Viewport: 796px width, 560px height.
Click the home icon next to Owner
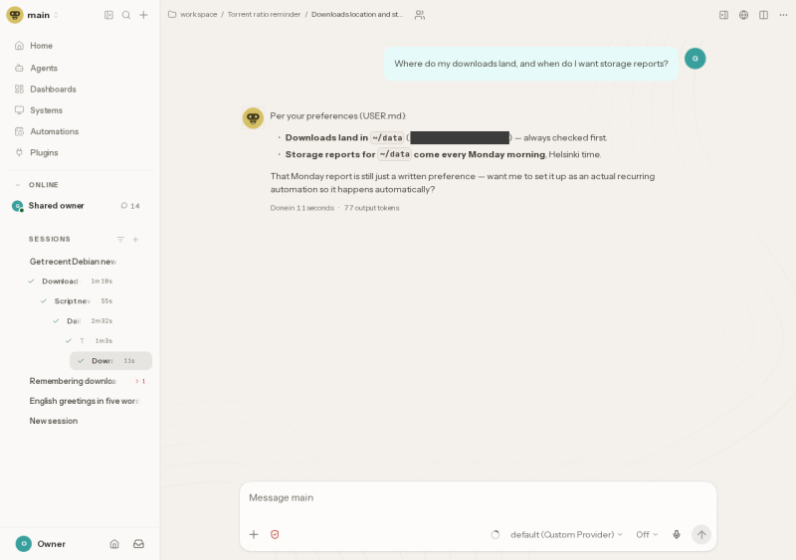[x=114, y=544]
